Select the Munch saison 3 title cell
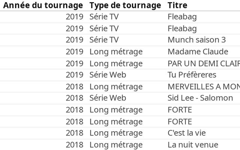Viewport: 240px width, 150px height. coord(196,40)
